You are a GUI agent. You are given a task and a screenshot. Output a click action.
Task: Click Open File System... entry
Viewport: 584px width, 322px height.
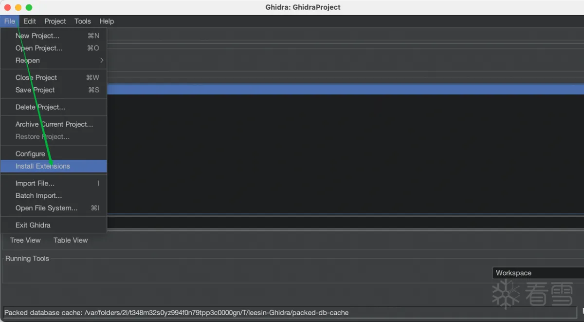tap(54, 208)
